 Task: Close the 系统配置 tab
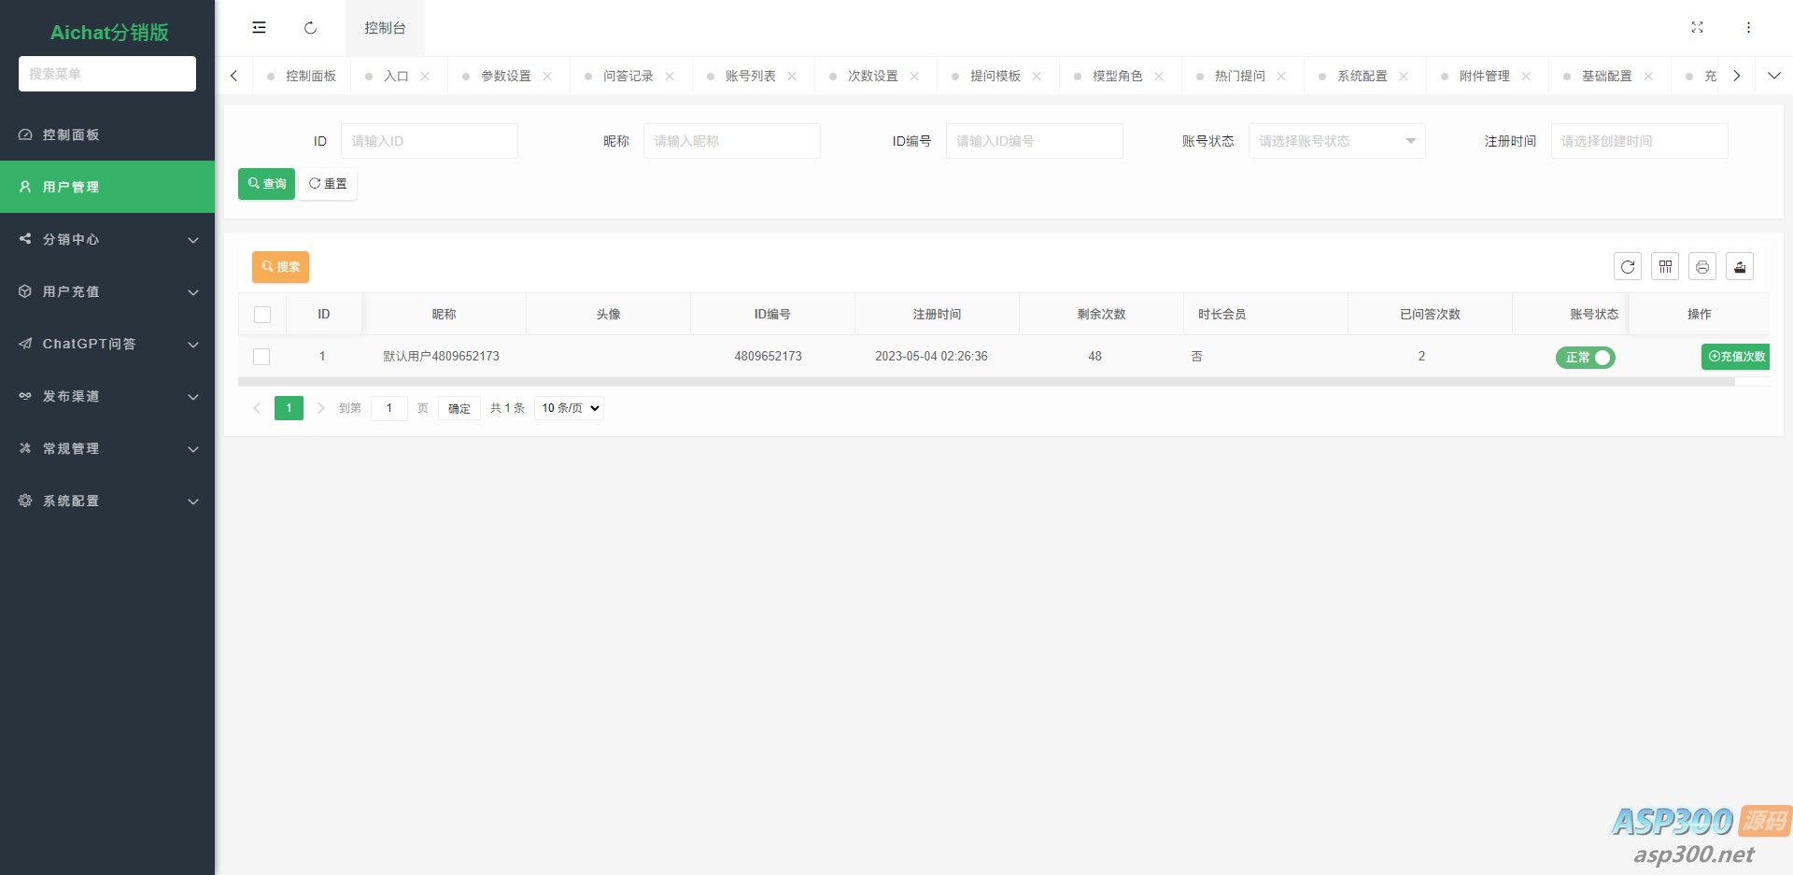tap(1404, 77)
